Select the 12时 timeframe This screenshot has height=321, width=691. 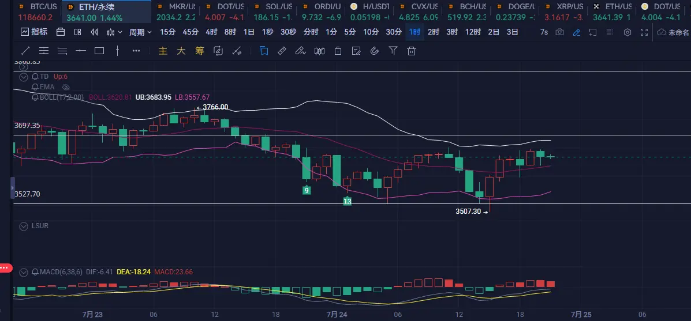[473, 32]
